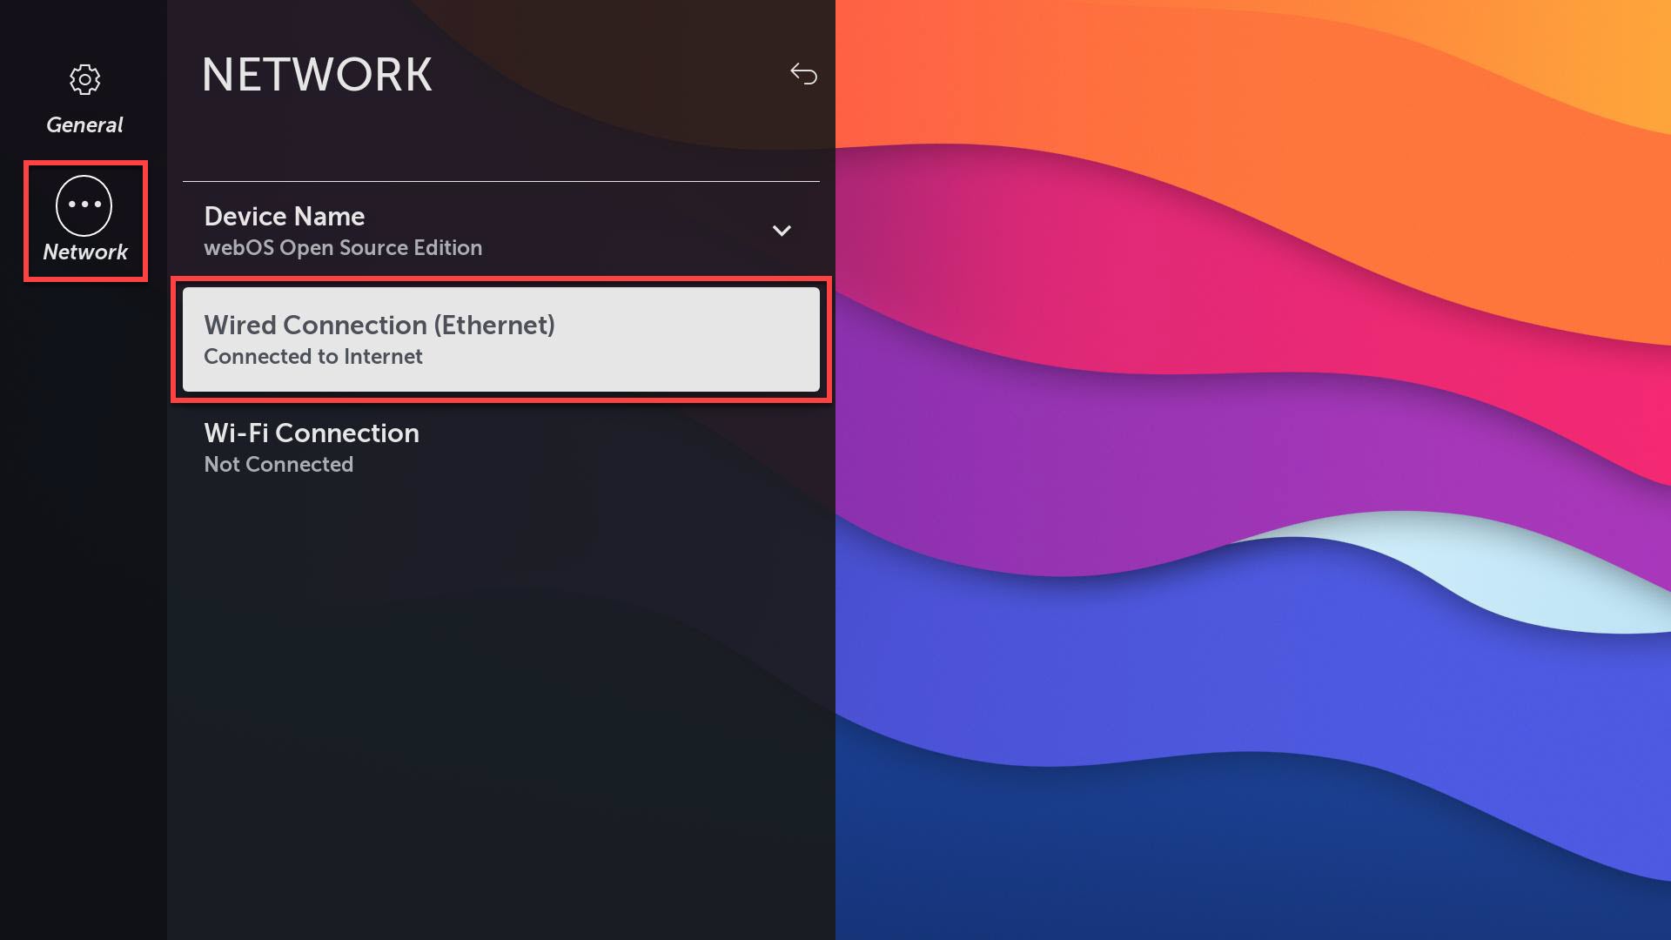
Task: Click the colorful wallpaper area to dismiss settings
Action: tap(1253, 470)
